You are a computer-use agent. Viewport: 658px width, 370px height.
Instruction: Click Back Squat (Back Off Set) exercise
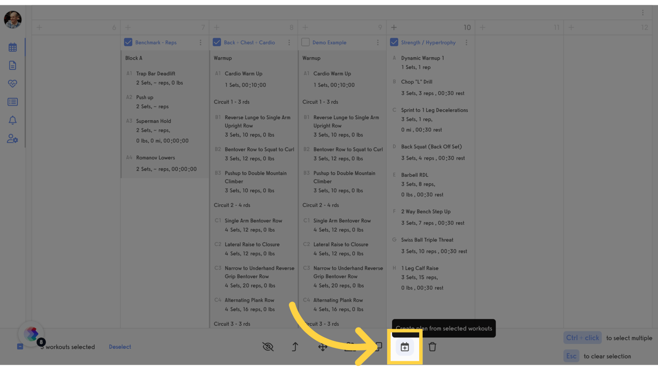tap(432, 146)
